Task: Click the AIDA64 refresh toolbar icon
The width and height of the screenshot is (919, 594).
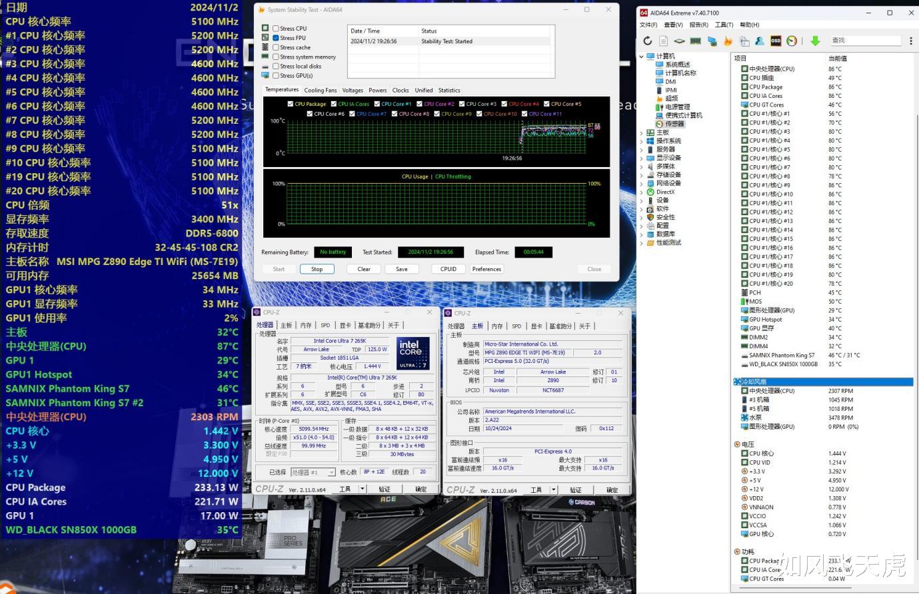Action: pos(647,41)
